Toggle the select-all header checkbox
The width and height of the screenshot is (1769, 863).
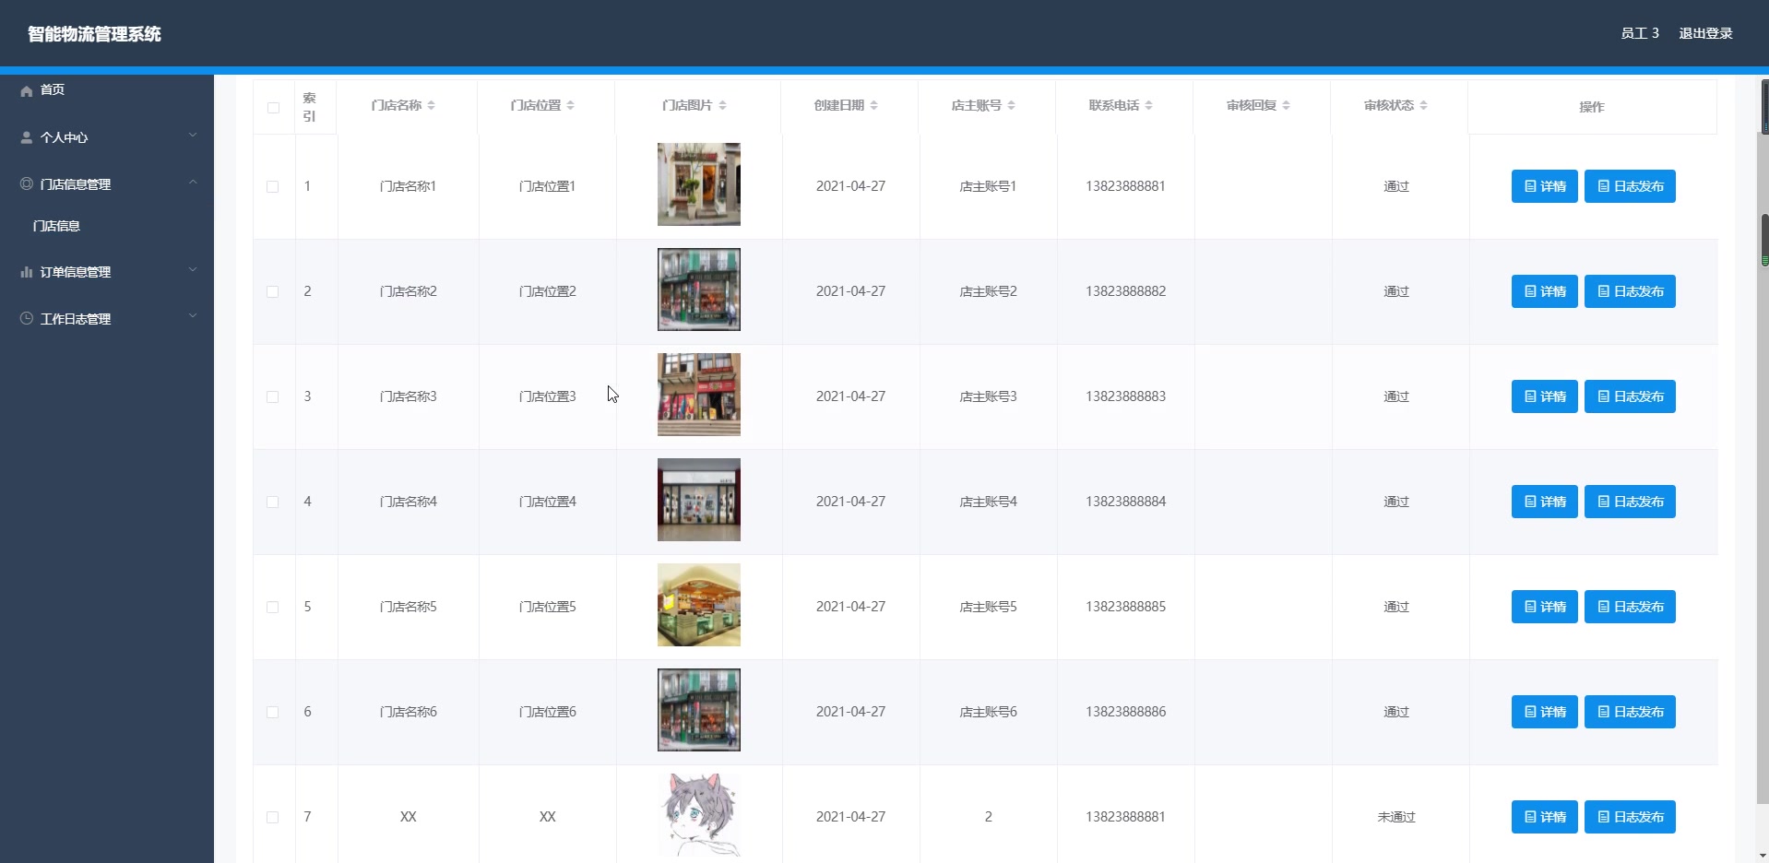pyautogui.click(x=273, y=107)
